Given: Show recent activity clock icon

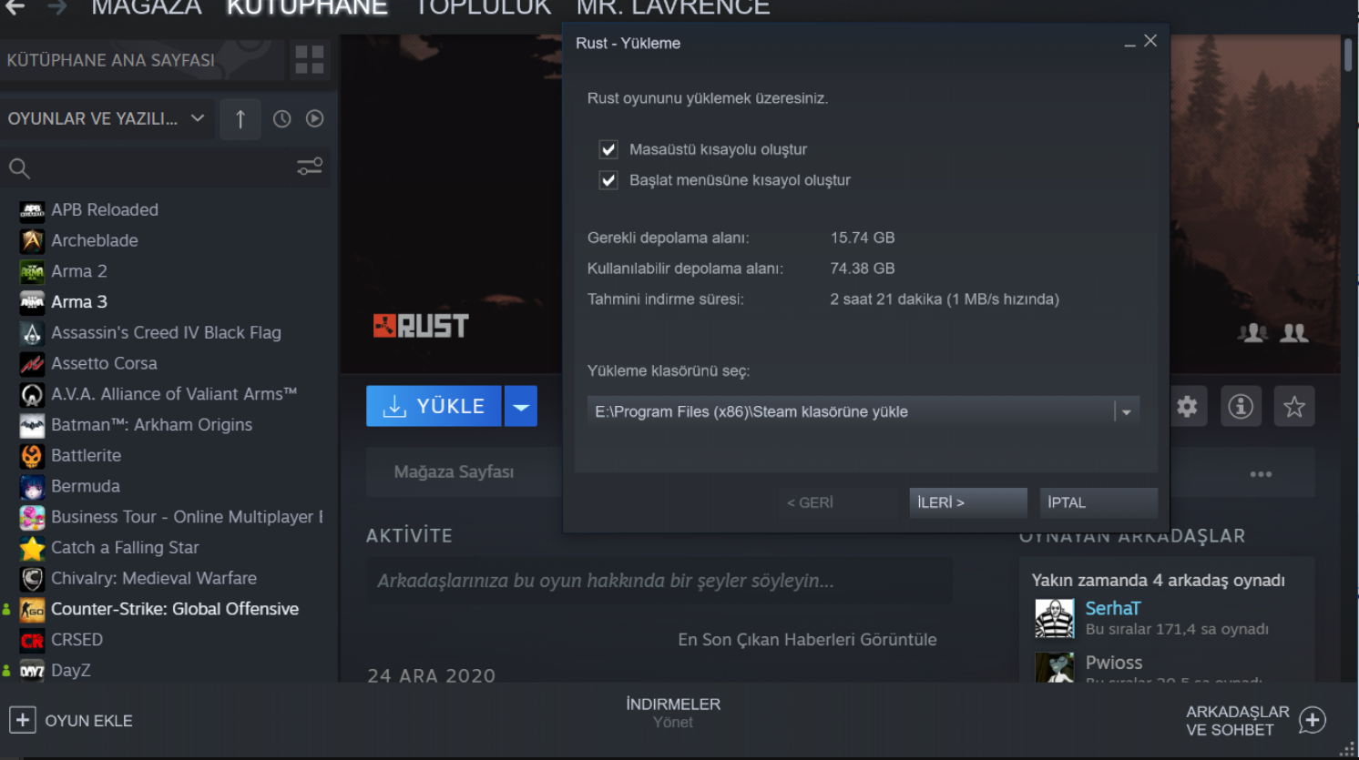Looking at the screenshot, I should click(282, 119).
